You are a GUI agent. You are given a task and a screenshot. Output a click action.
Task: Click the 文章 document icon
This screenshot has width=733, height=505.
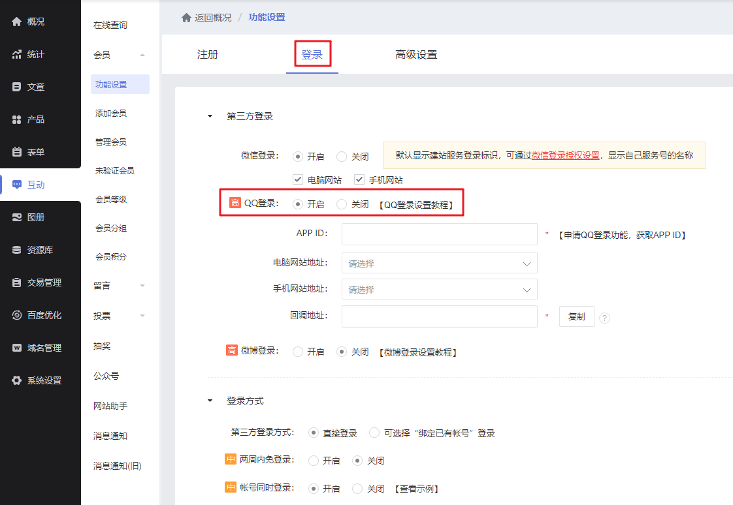pos(17,87)
